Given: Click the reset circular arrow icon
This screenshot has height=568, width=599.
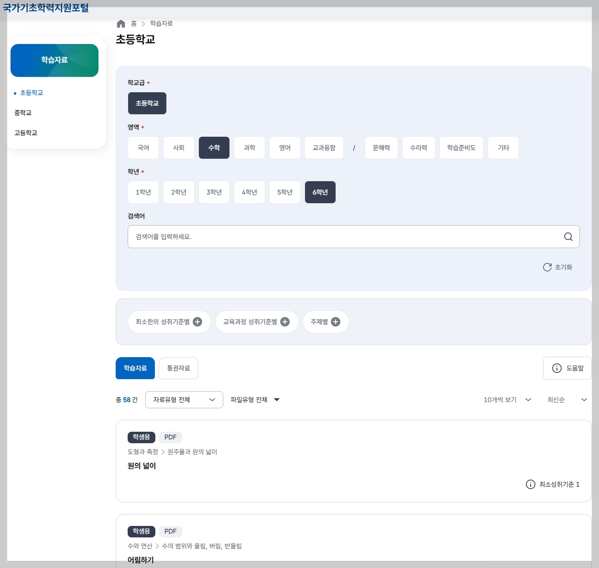Looking at the screenshot, I should (547, 267).
